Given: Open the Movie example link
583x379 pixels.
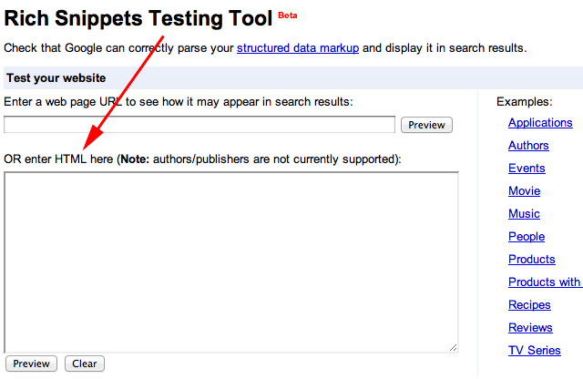Looking at the screenshot, I should pyautogui.click(x=525, y=190).
